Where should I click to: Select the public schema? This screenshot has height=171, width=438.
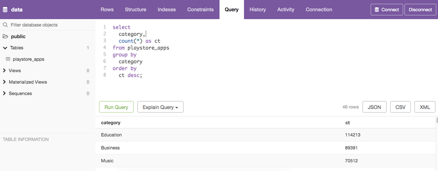coord(18,36)
